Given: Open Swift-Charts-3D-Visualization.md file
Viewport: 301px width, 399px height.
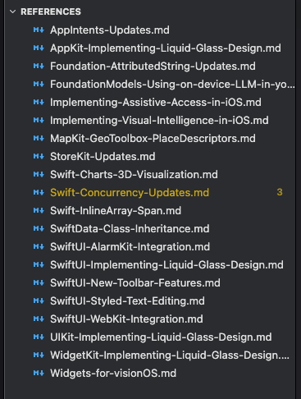Looking at the screenshot, I should [134, 175].
